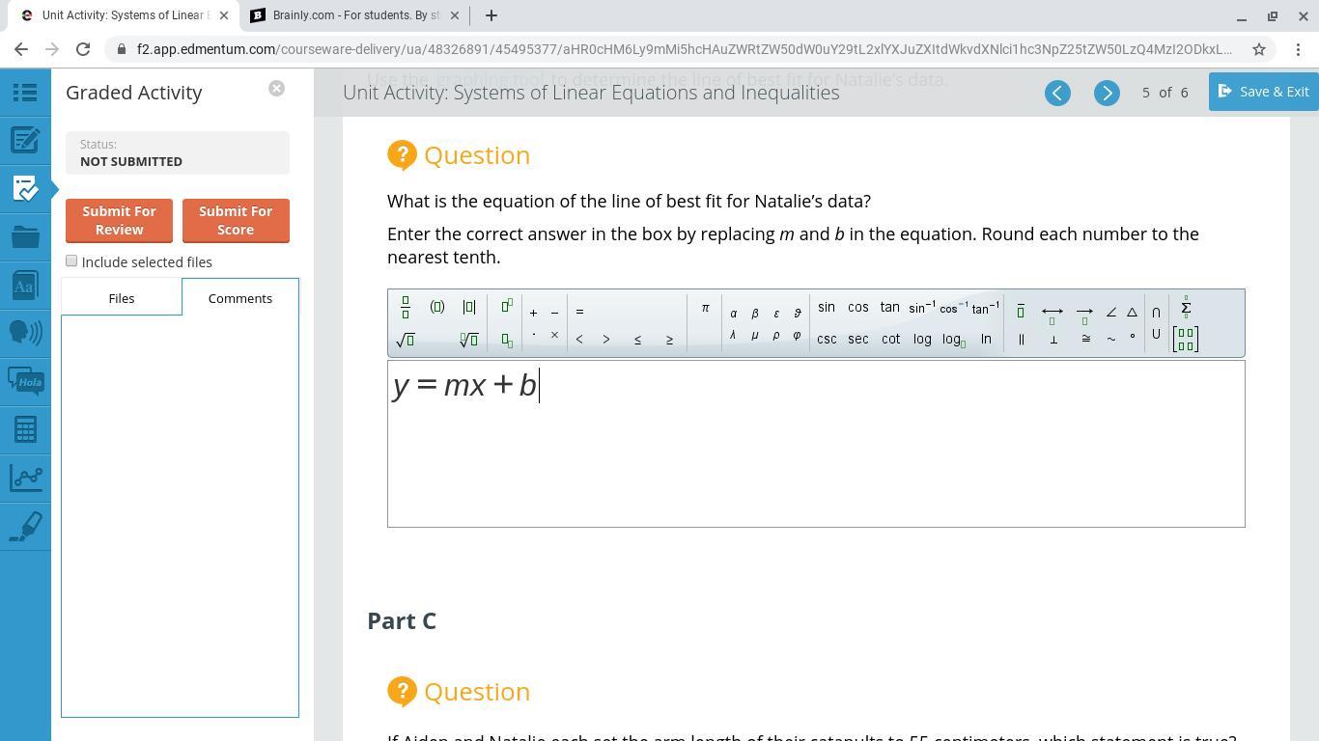The width and height of the screenshot is (1319, 741).
Task: Insert the alpha symbol
Action: point(734,313)
